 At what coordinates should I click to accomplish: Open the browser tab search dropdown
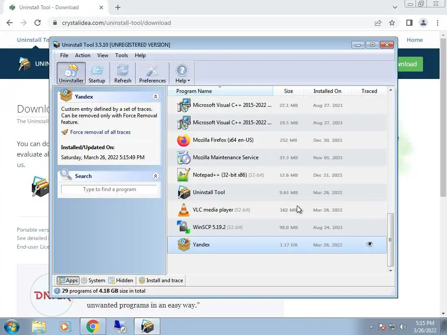click(x=395, y=7)
